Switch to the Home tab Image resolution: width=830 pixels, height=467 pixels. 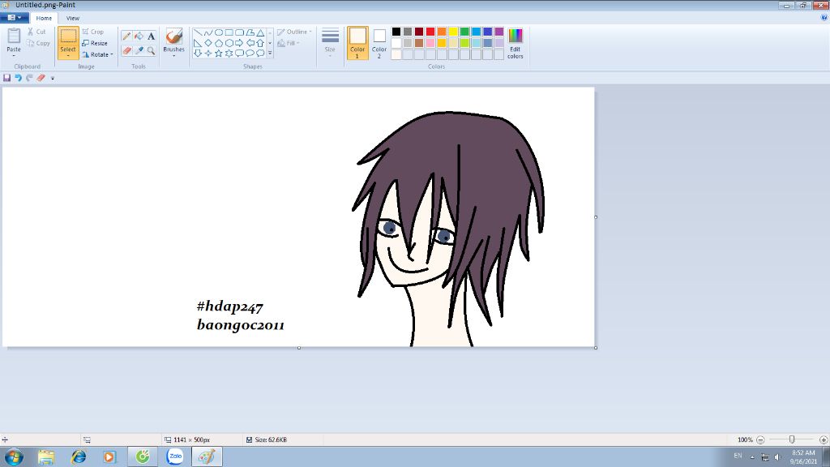[44, 18]
